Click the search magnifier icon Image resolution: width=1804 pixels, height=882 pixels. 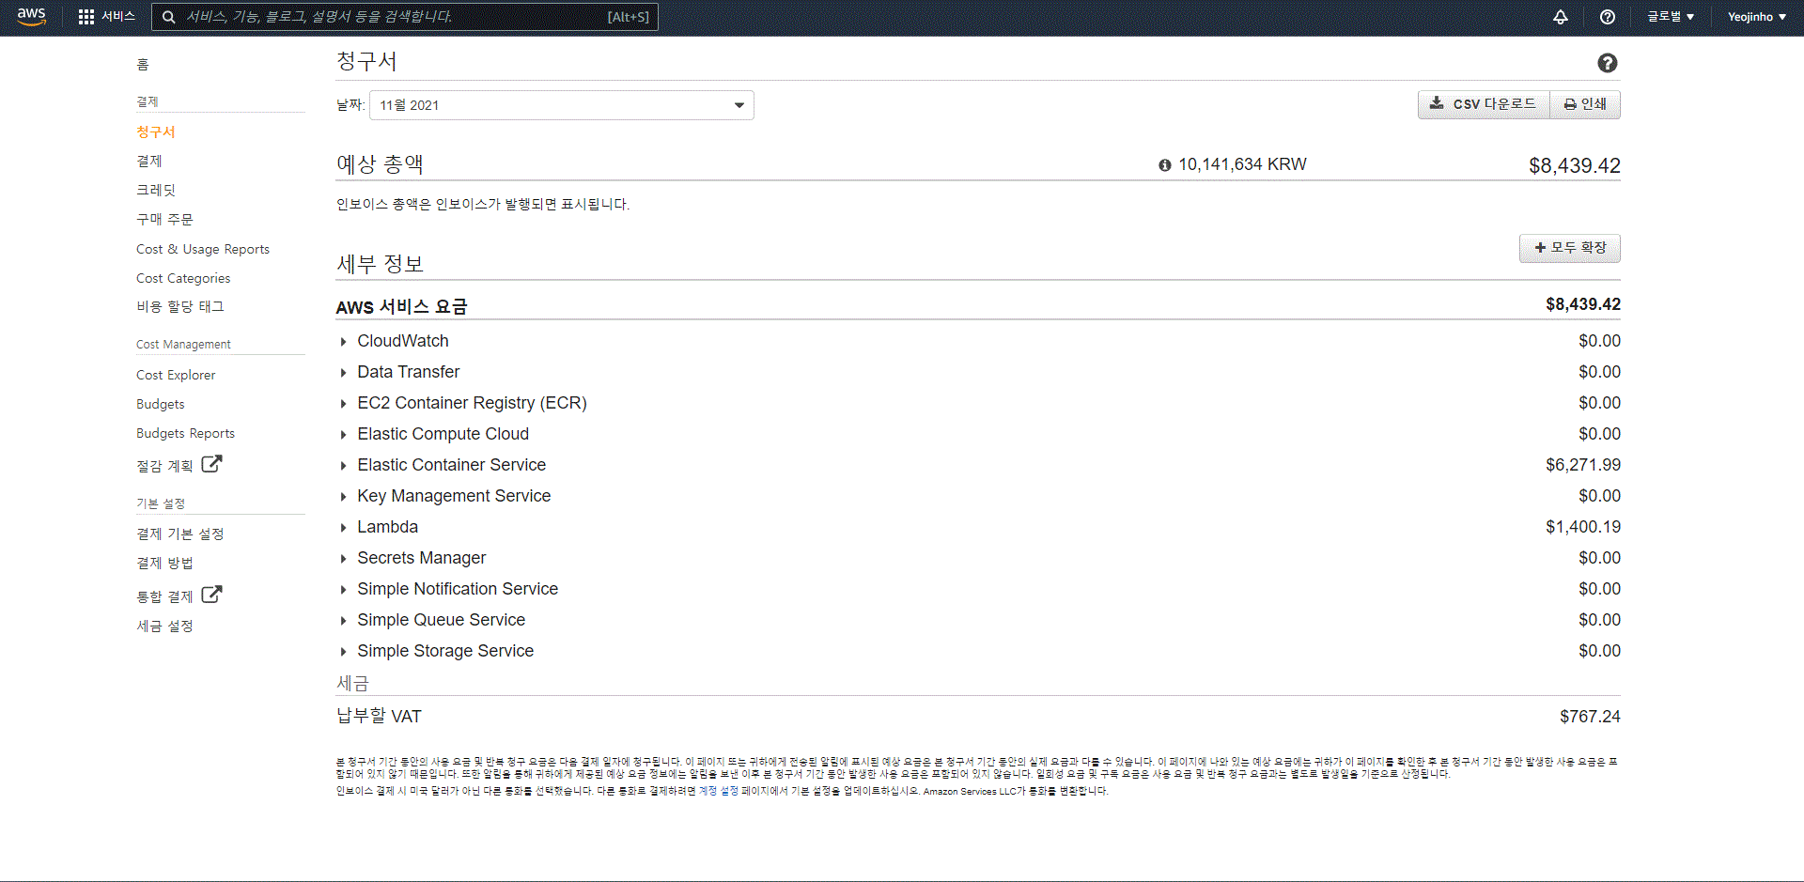coord(169,17)
